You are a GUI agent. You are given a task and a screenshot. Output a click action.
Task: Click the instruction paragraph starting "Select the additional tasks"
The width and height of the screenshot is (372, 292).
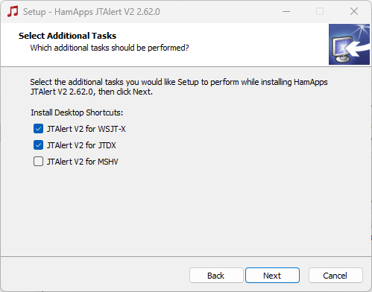click(x=179, y=87)
